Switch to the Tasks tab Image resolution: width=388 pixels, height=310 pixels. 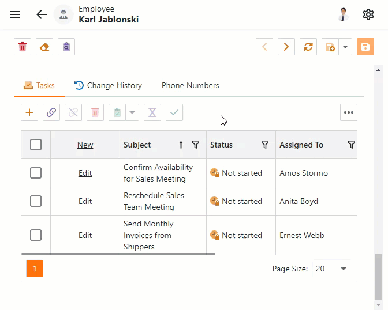pos(39,85)
